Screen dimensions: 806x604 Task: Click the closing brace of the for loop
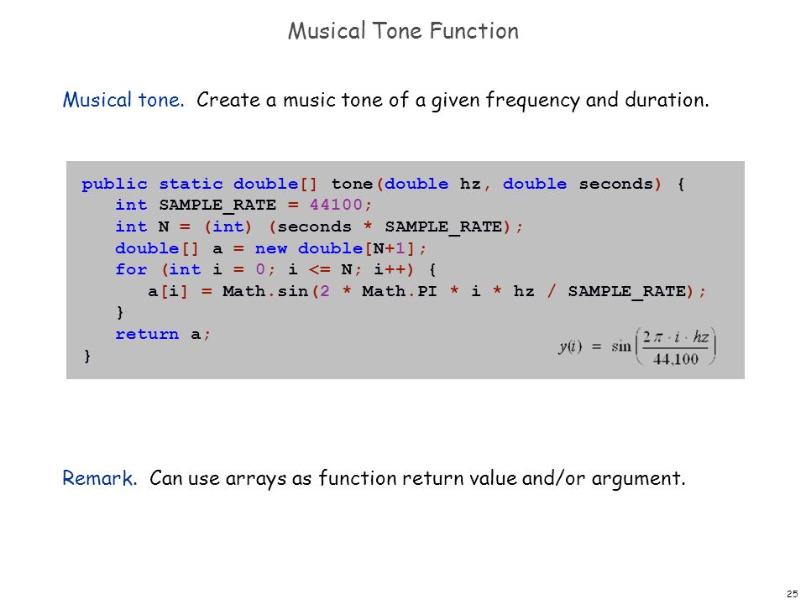click(120, 313)
